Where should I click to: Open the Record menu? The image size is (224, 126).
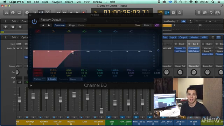point(69,2)
